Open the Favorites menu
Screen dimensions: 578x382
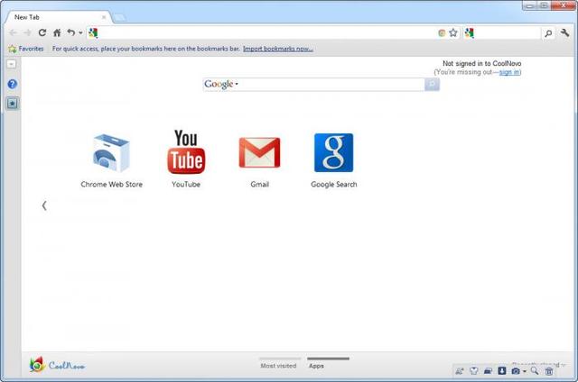(26, 49)
